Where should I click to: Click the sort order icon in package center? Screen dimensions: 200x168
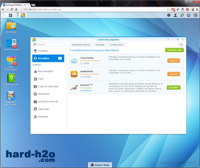tap(181, 44)
